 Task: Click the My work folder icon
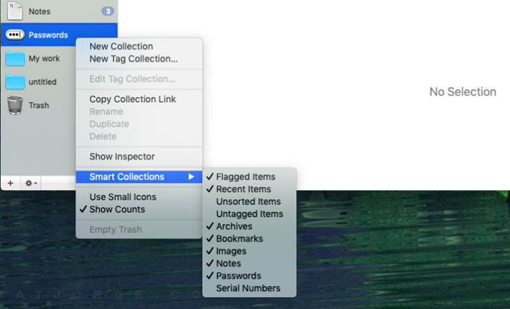[x=15, y=59]
